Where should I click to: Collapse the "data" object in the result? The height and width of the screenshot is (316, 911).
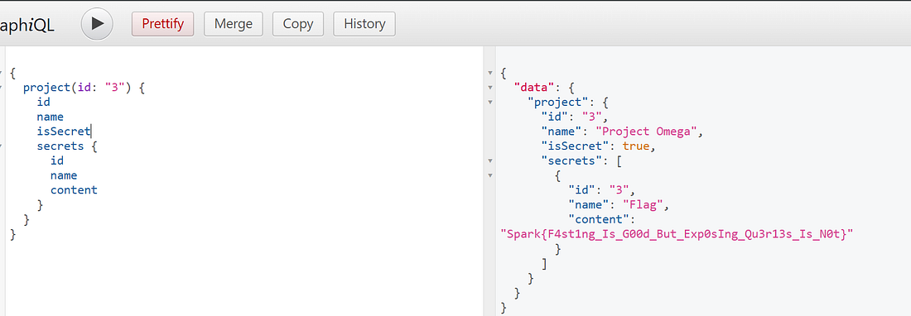coord(490,88)
